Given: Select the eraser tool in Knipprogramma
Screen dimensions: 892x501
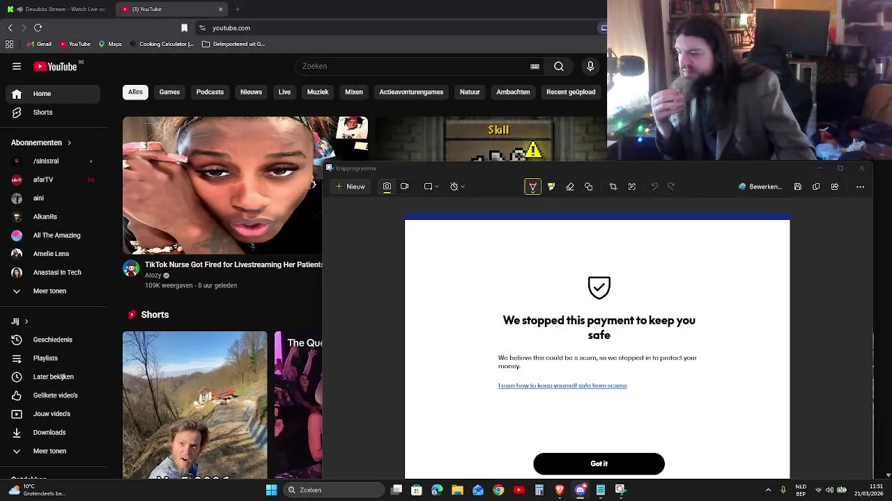Looking at the screenshot, I should pos(570,186).
